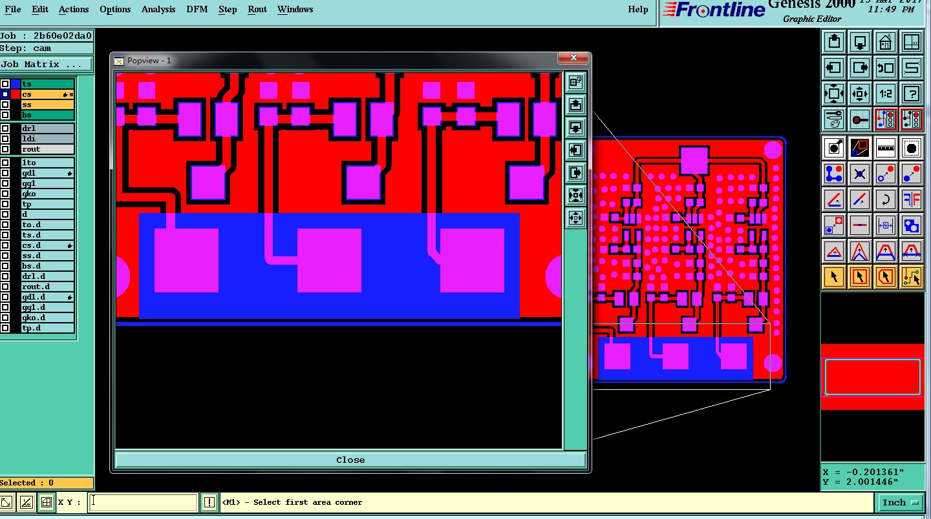Click the pan up icon in main toolbar
The image size is (931, 519).
(x=834, y=42)
